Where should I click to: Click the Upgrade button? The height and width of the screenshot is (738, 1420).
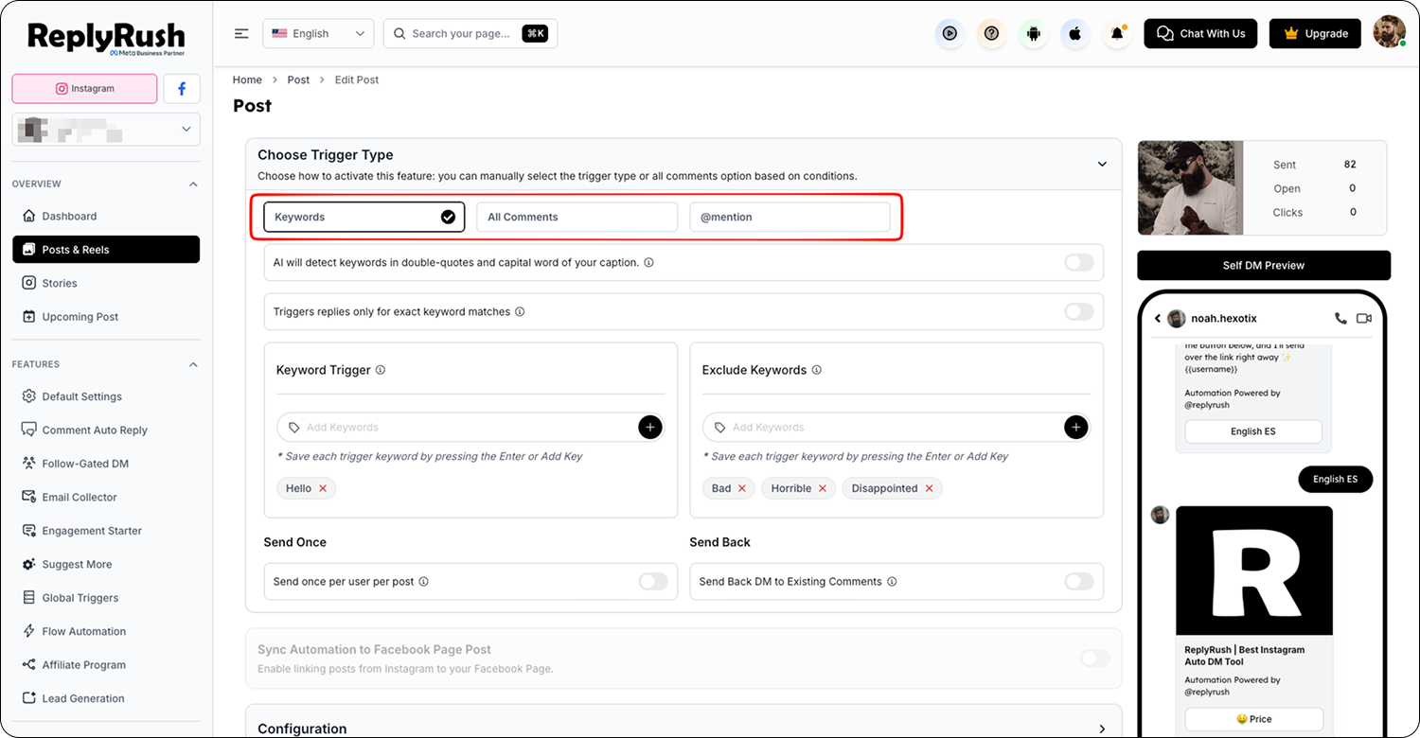1315,34
